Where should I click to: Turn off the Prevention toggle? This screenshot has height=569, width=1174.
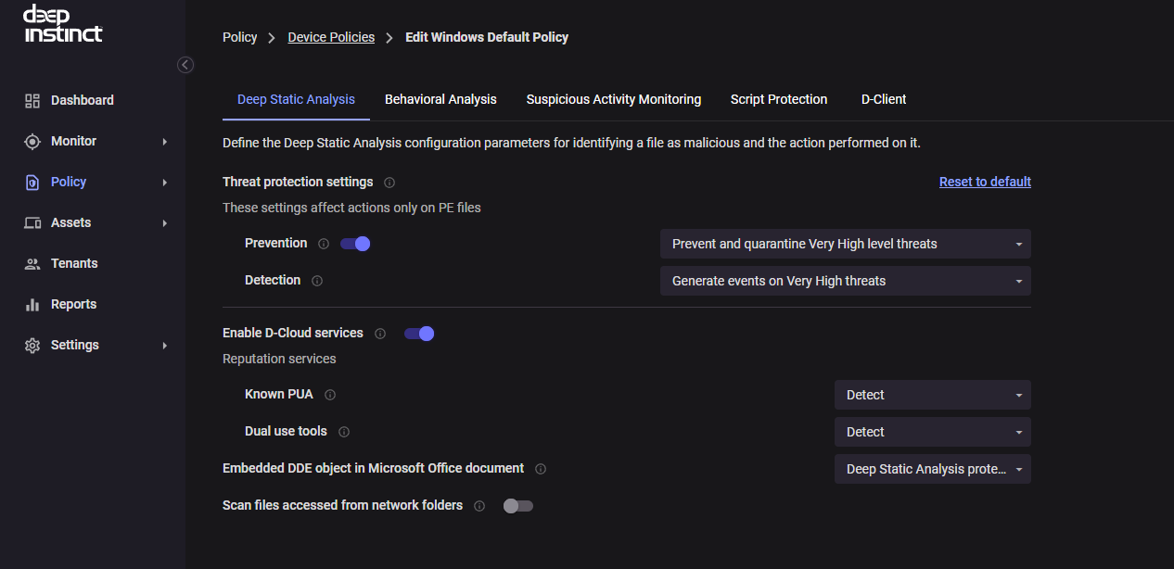point(355,244)
